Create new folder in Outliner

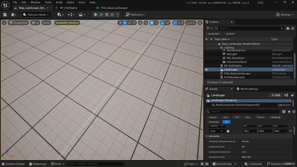point(288,28)
